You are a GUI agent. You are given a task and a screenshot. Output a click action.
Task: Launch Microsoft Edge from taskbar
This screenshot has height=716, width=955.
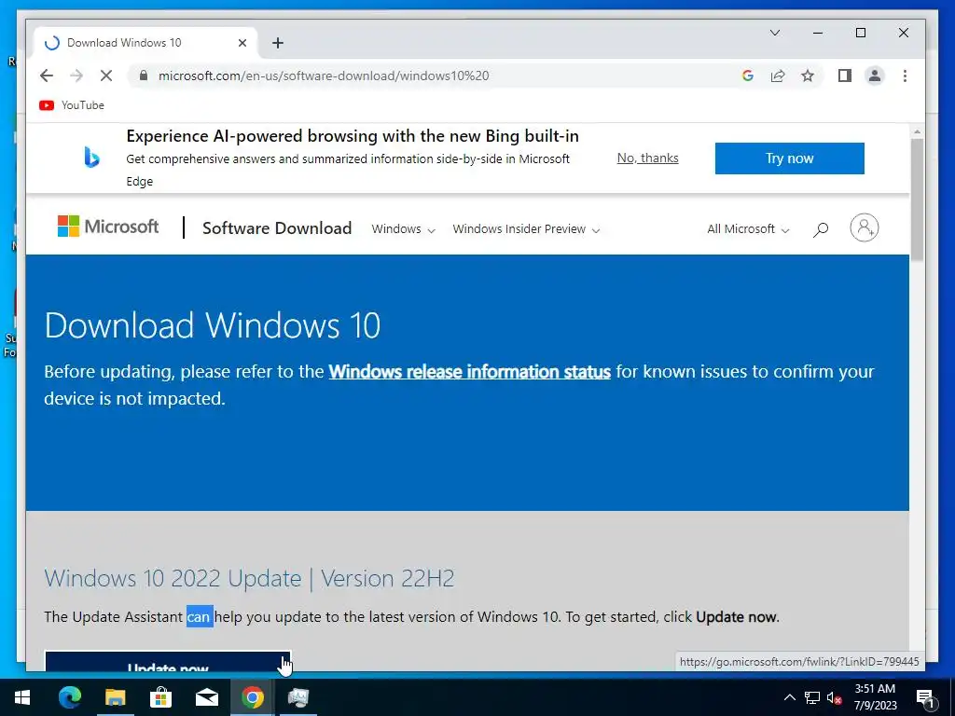[69, 697]
